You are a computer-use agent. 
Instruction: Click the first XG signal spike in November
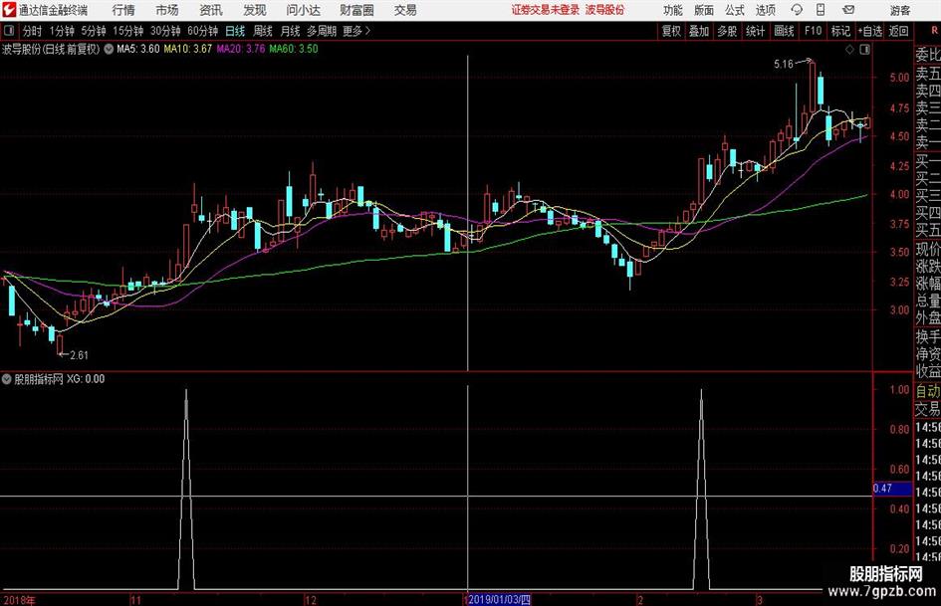(x=186, y=489)
